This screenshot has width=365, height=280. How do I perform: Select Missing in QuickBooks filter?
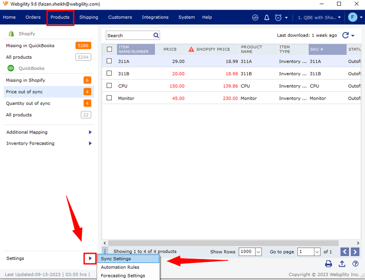pyautogui.click(x=49, y=46)
